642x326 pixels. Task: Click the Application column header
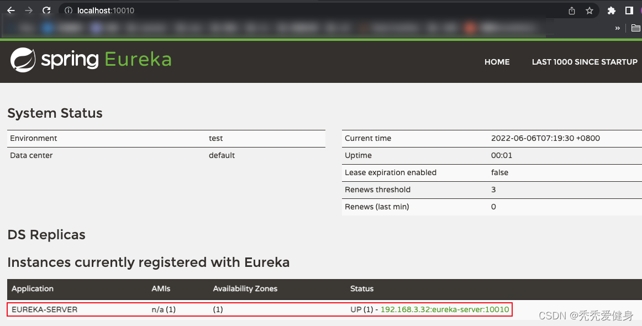[33, 289]
